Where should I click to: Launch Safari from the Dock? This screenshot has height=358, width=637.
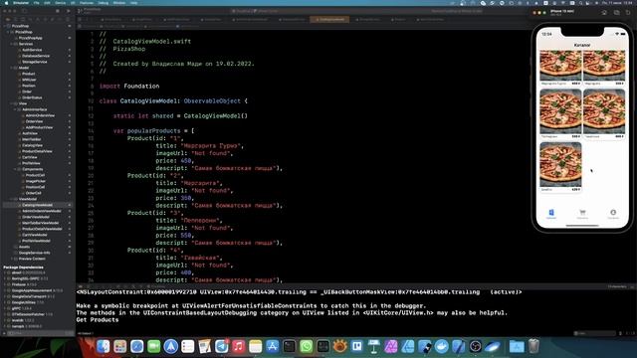[137, 346]
